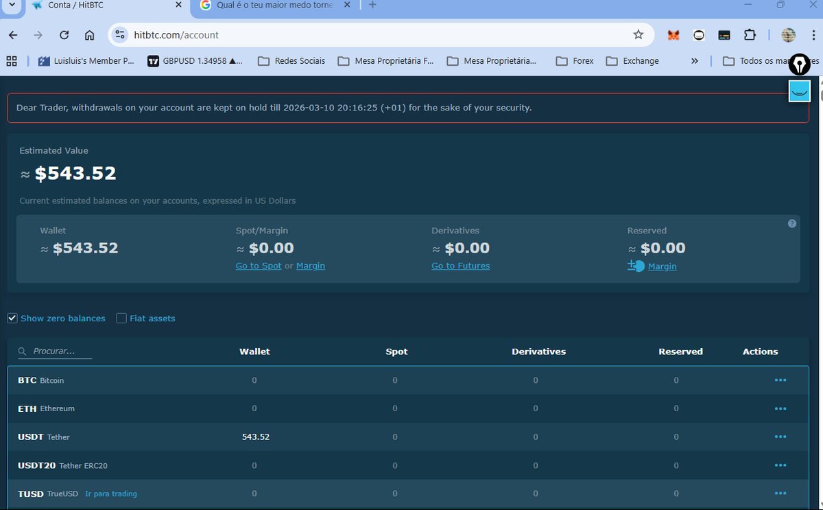Open GBPUSD TradingView bookmark

195,61
